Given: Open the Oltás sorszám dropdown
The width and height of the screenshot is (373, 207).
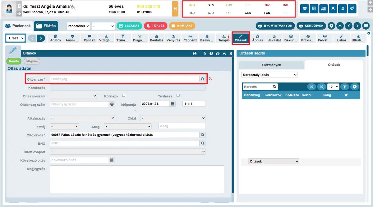Looking at the screenshot, I should pyautogui.click(x=73, y=96).
